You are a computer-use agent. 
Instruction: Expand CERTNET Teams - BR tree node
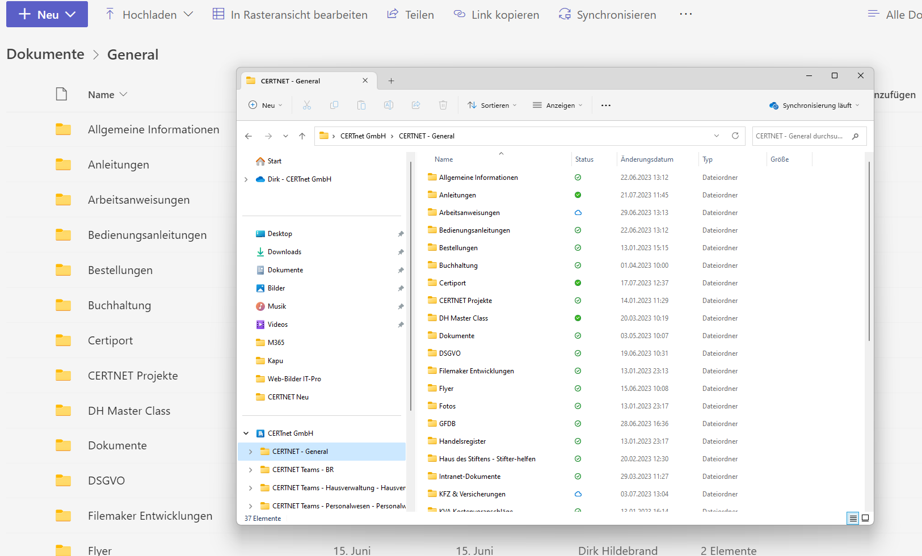251,470
